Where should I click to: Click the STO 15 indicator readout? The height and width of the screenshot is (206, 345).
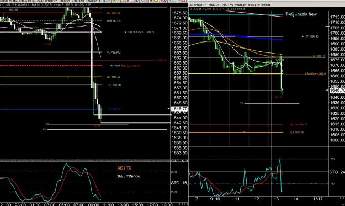179,183
